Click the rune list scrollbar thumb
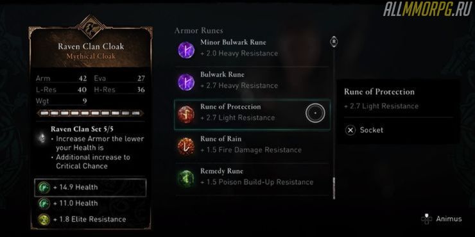 coord(334,188)
